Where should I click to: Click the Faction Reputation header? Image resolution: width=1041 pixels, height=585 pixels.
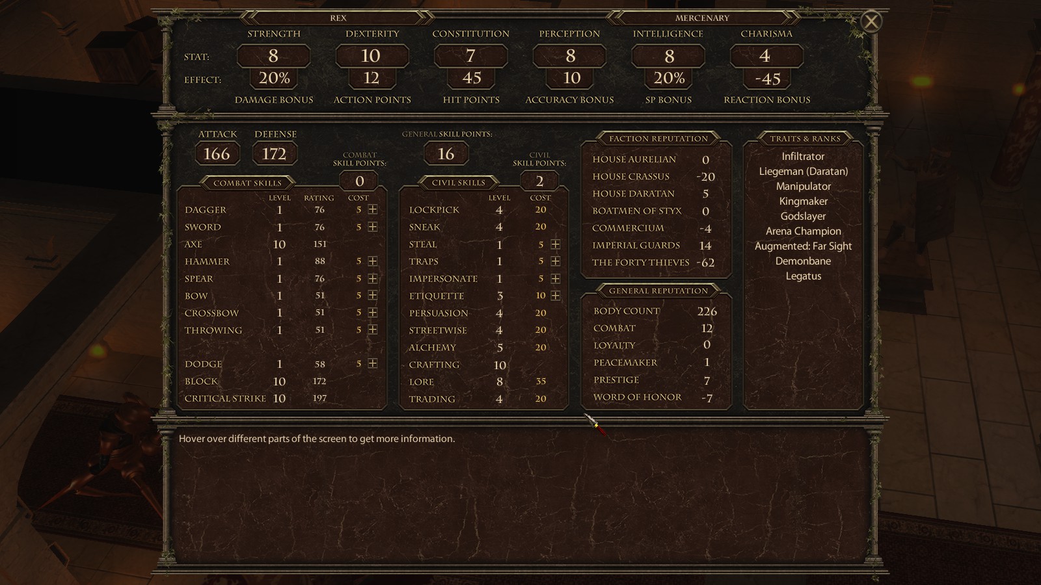(x=658, y=138)
